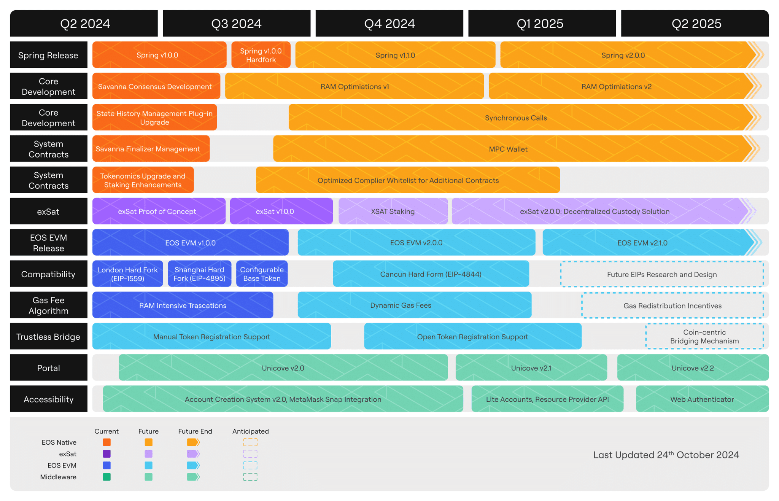Click the Q2 2025 quarter header
Viewport: 779px width, 501px height.
[x=695, y=24]
